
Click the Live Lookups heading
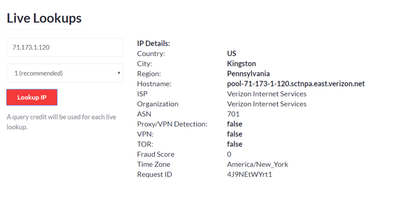tap(44, 18)
